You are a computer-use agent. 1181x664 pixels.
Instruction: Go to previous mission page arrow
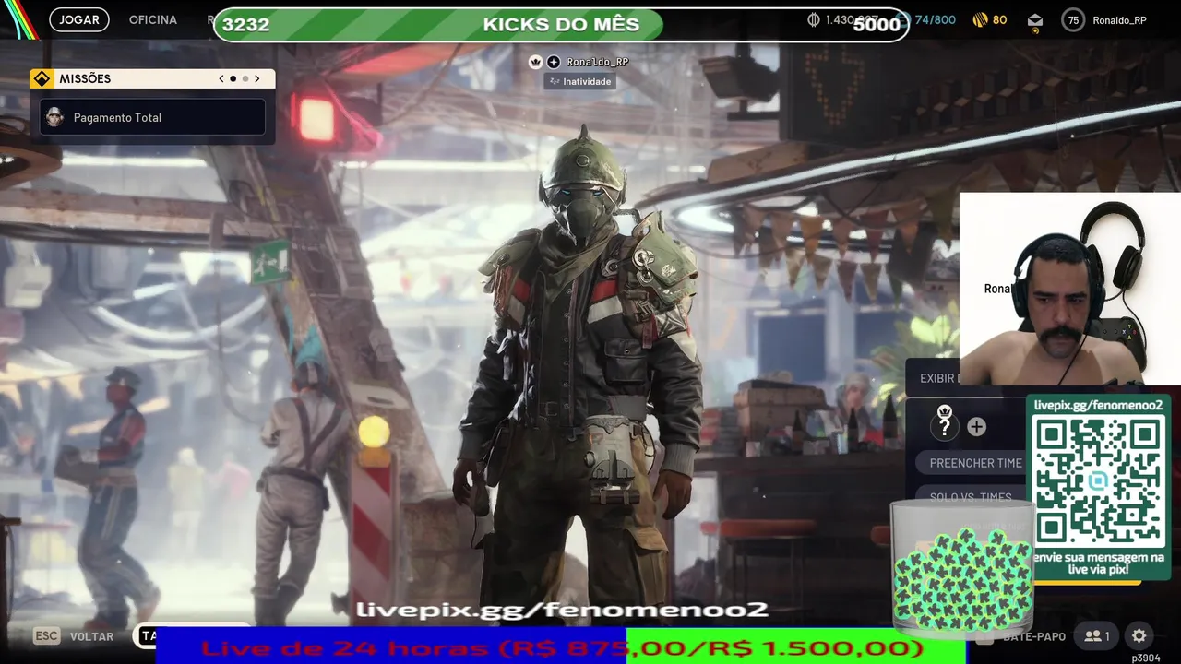point(221,78)
